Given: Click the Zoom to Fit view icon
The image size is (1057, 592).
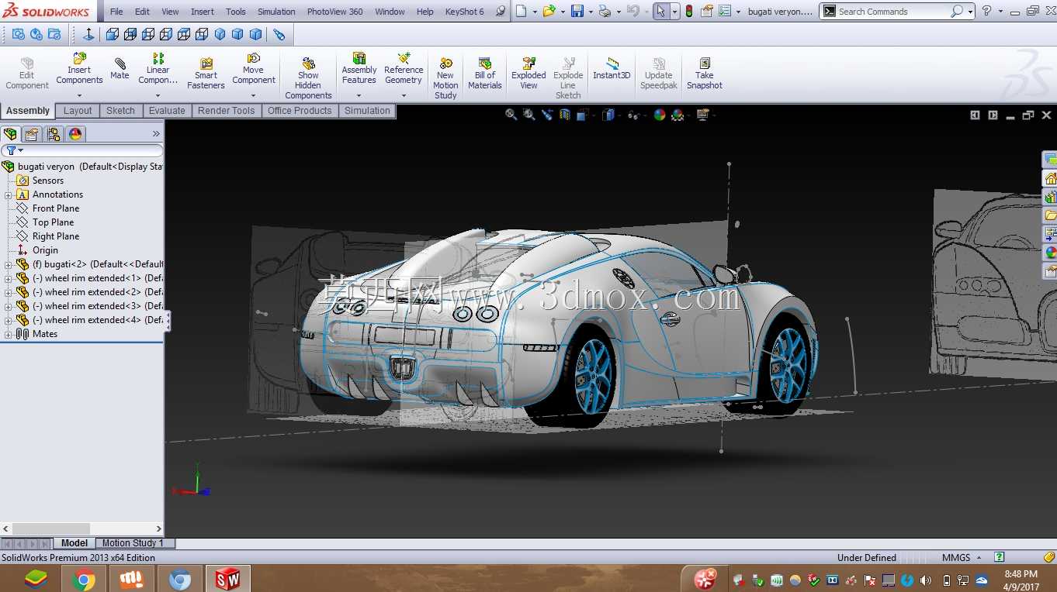Looking at the screenshot, I should click(x=511, y=115).
